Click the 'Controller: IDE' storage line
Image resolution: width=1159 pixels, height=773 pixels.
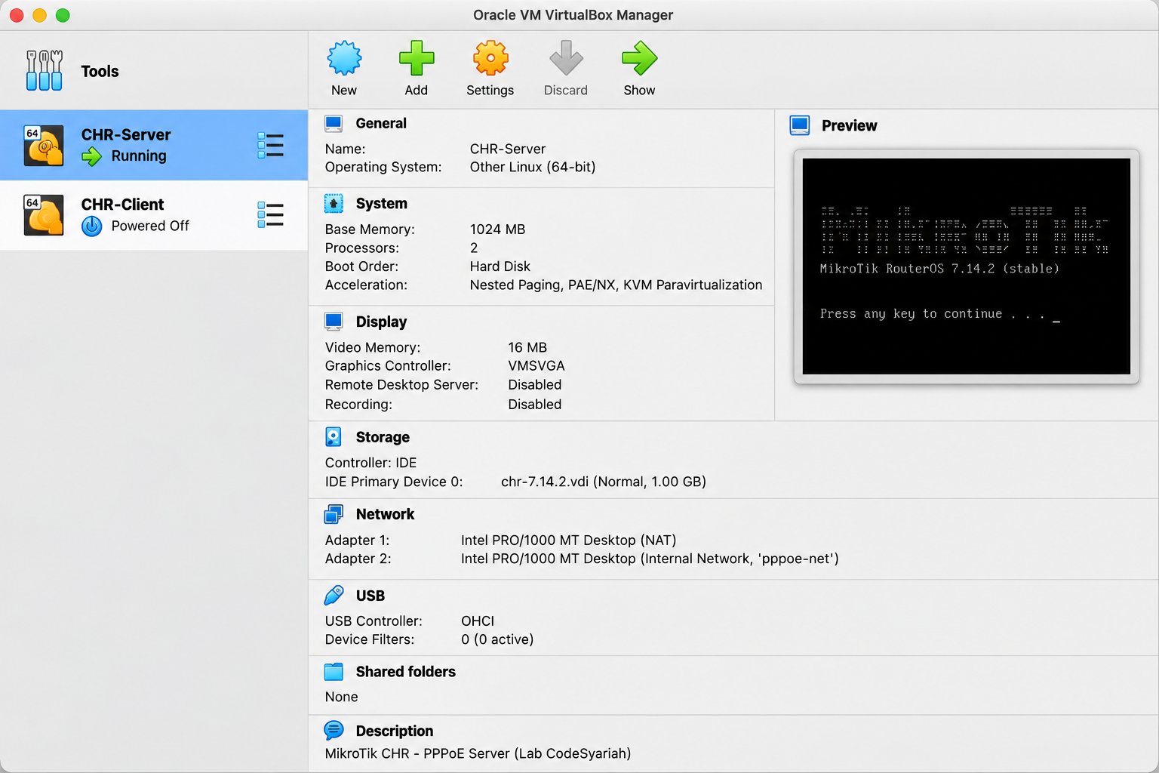tap(370, 463)
